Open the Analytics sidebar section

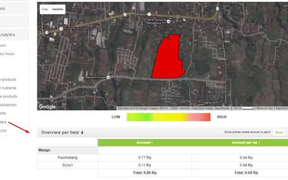(14, 35)
